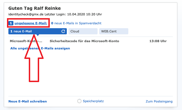Select the 1 neue E-Mail tab
The height and width of the screenshot is (110, 182).
point(37,31)
